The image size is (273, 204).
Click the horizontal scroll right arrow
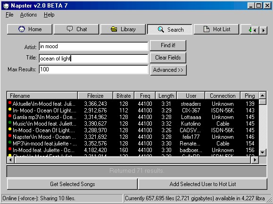point(255,160)
